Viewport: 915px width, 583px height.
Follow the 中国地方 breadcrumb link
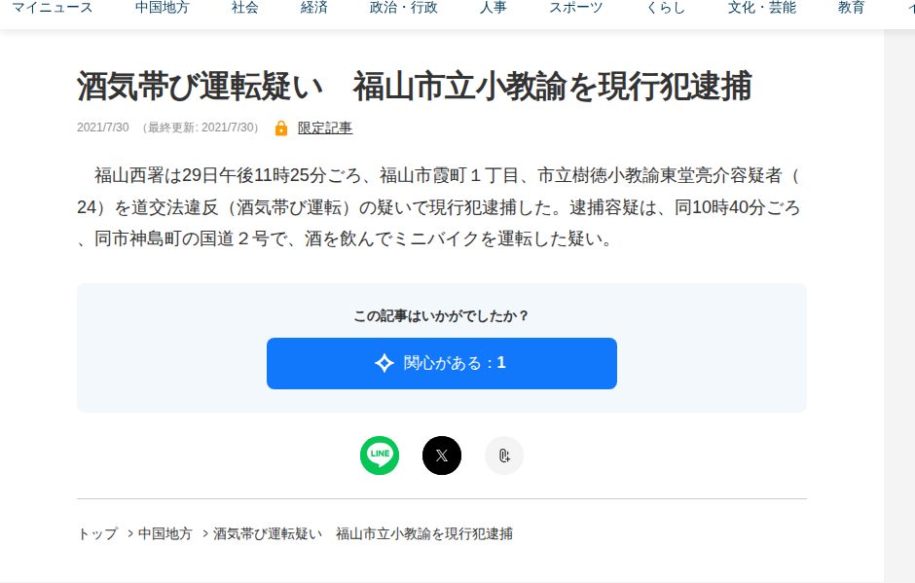(x=165, y=533)
